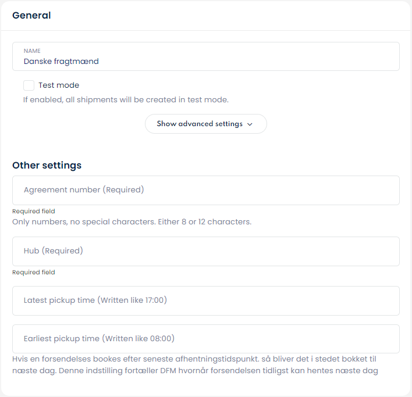Click the Earliest pickup time field
Viewport: 412px width, 397px height.
point(206,339)
